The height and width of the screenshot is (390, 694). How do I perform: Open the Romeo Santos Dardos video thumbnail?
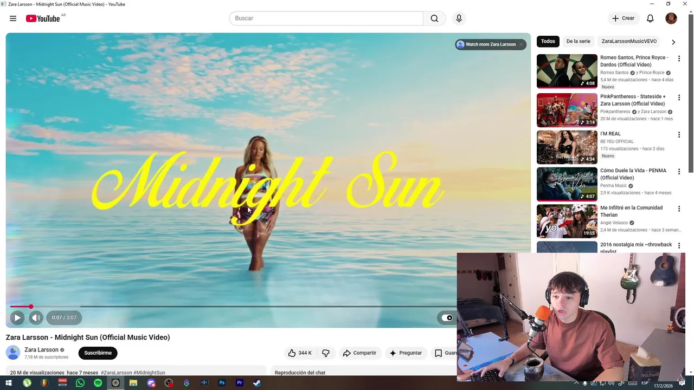pos(567,71)
